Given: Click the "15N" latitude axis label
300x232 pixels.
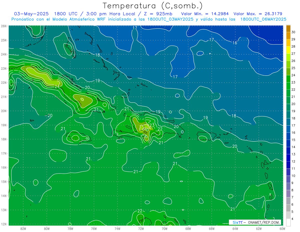Looking at the screenshot, I should tap(3, 181).
